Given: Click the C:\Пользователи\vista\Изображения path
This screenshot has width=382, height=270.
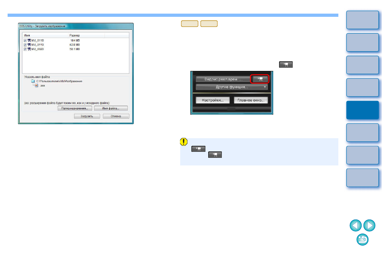Looking at the screenshot, I should pyautogui.click(x=59, y=81).
